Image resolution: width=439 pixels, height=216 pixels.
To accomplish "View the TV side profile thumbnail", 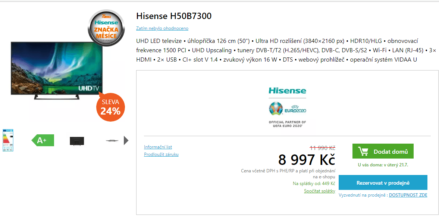I will coord(113,141).
